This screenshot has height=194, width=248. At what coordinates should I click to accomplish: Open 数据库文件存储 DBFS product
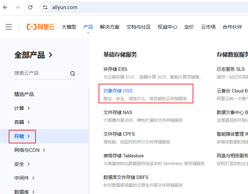pyautogui.click(x=126, y=177)
